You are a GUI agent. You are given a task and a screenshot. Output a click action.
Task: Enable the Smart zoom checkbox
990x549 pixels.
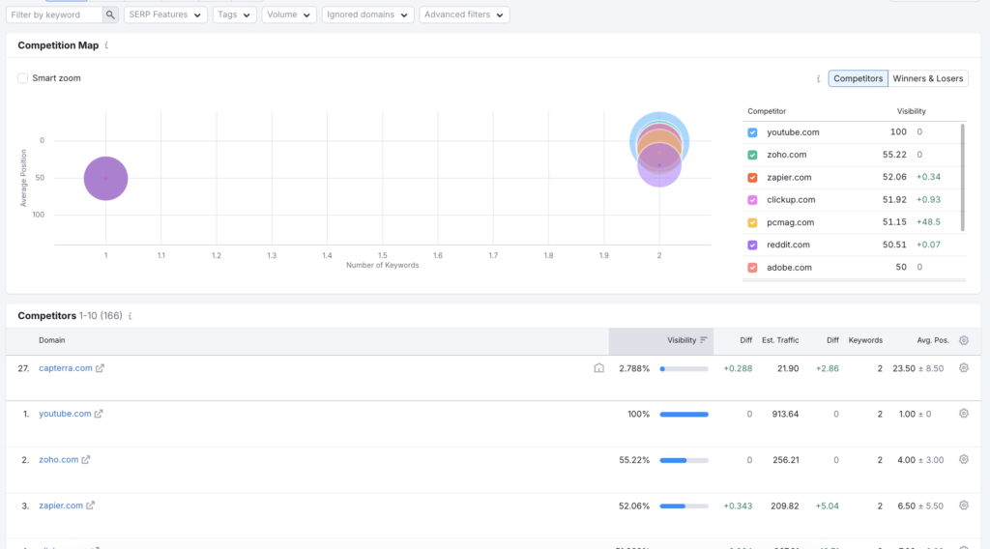pos(23,78)
